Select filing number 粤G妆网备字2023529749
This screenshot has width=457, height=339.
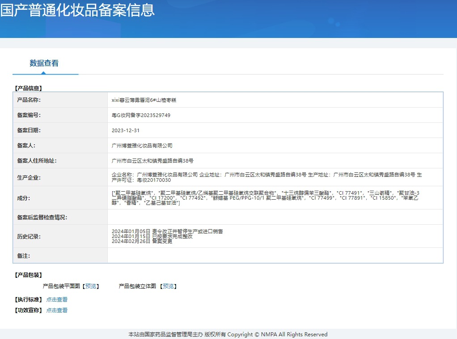coord(141,115)
